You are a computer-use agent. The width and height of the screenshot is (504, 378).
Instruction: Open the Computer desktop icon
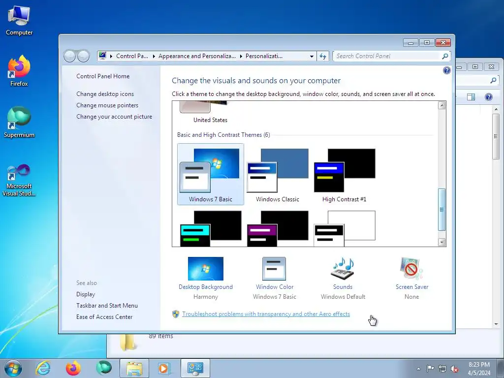point(19,20)
